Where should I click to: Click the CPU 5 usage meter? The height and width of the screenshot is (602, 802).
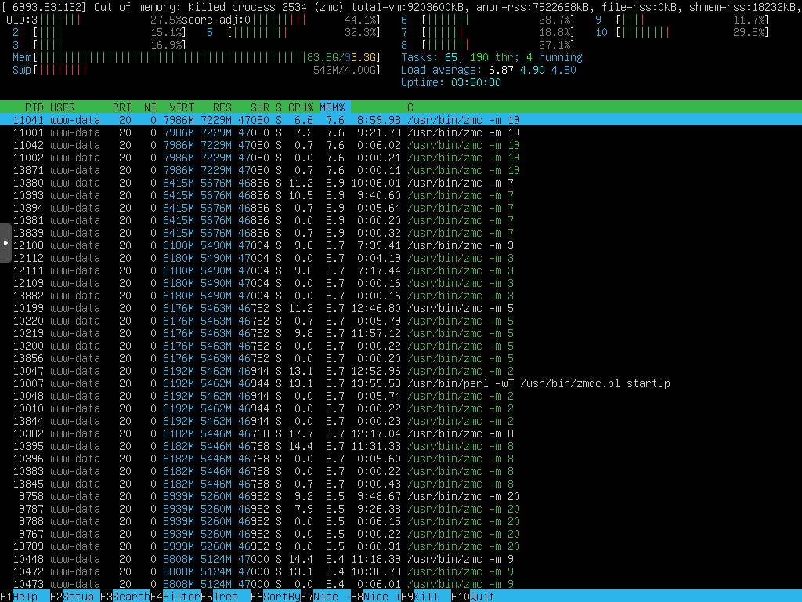pyautogui.click(x=293, y=32)
